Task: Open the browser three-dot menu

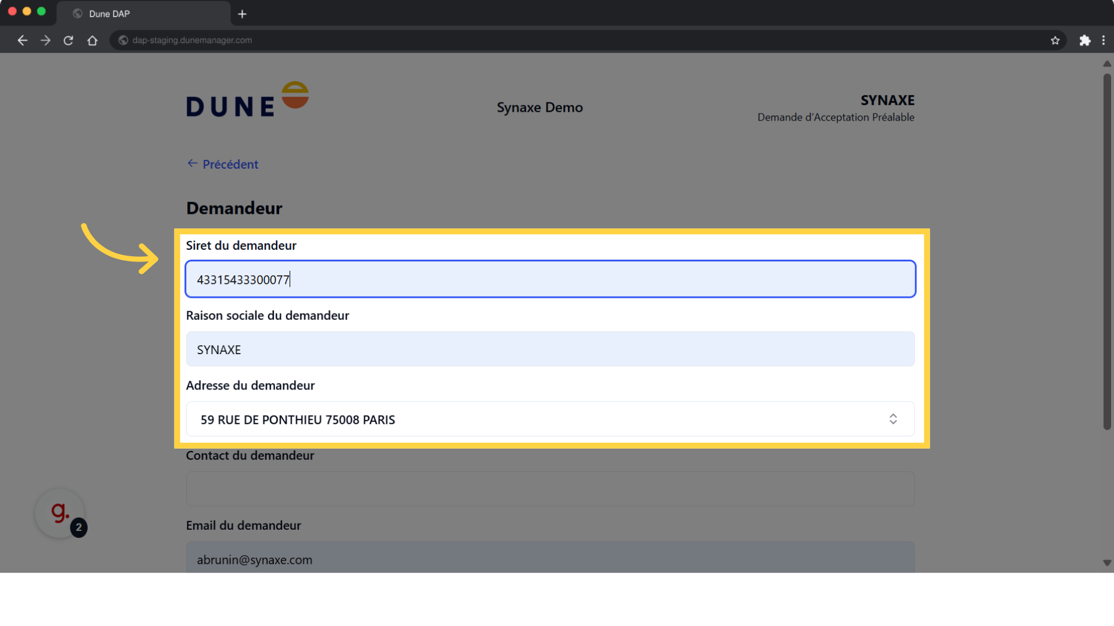Action: (1103, 41)
